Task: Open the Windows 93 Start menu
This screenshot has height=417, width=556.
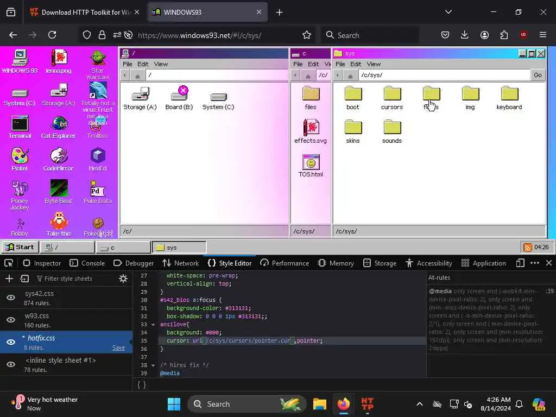Action: point(20,247)
